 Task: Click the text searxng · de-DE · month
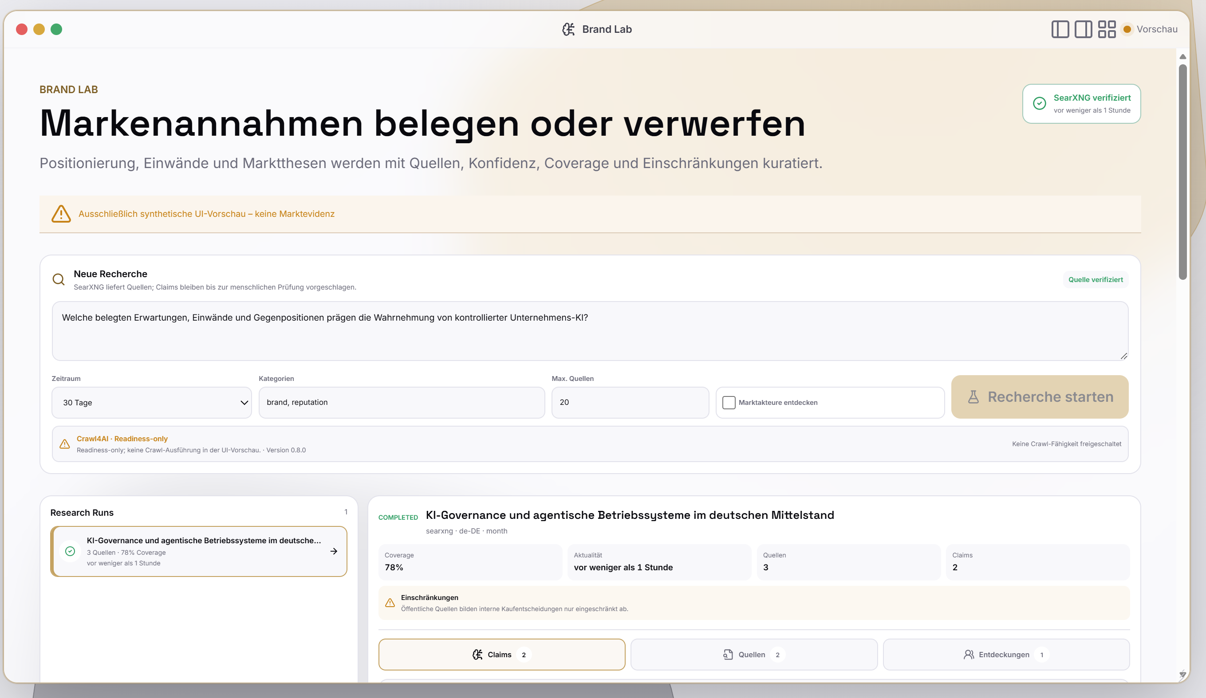coord(467,531)
